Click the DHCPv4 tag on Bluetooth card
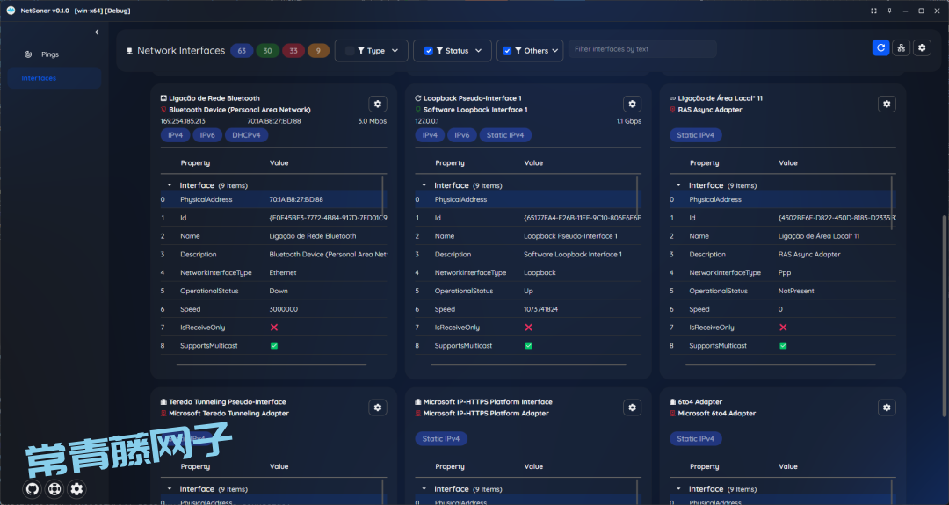The height and width of the screenshot is (505, 949). tap(246, 135)
